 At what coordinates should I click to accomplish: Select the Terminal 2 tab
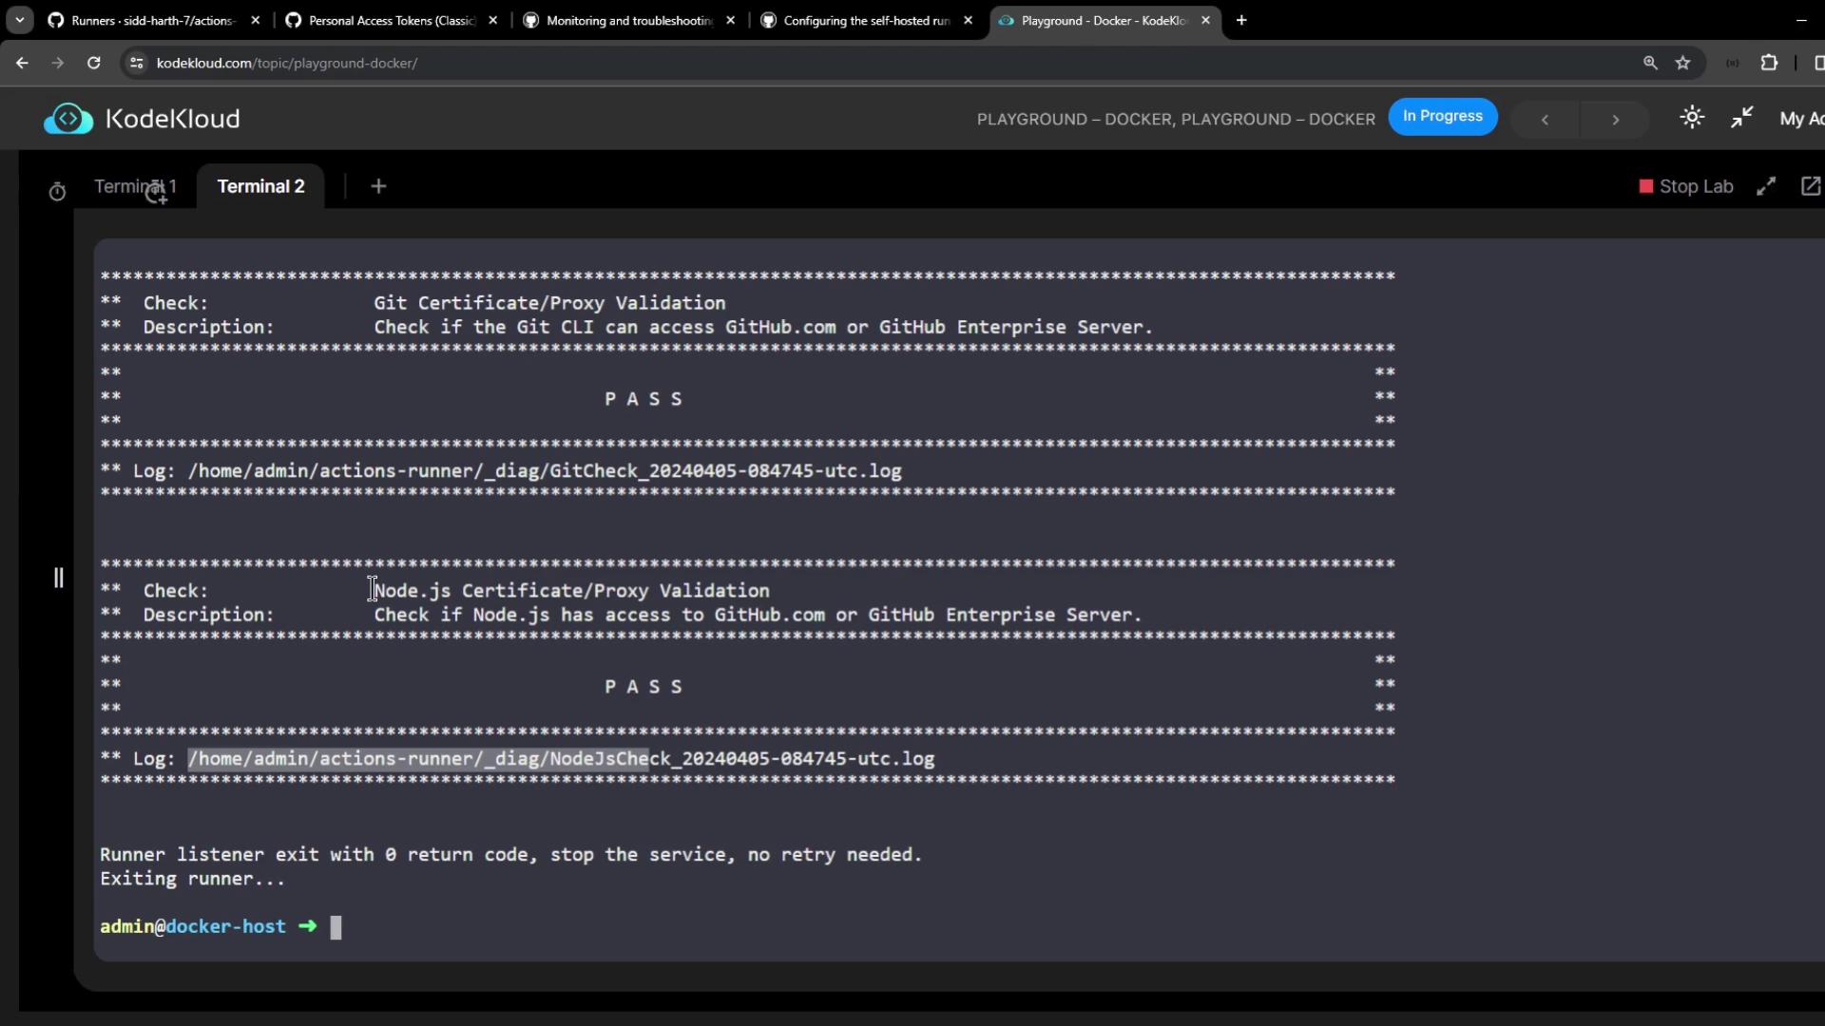coord(260,186)
